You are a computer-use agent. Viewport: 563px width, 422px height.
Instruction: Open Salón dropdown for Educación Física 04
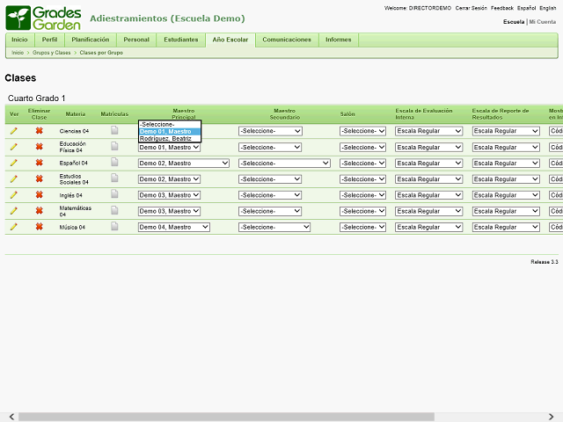coord(362,147)
